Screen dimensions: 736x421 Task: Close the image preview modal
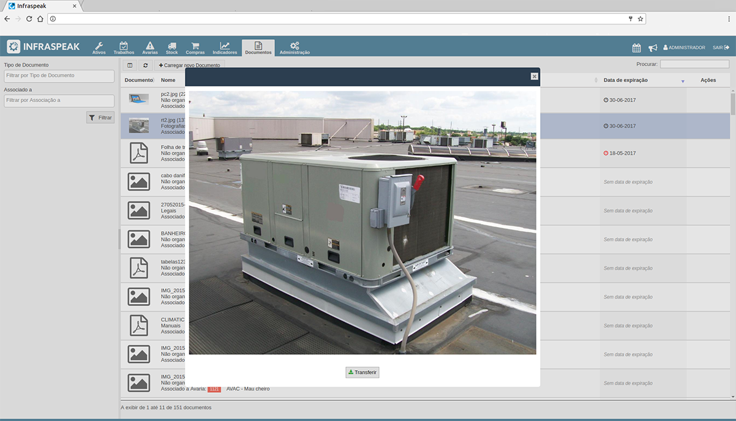(x=535, y=76)
